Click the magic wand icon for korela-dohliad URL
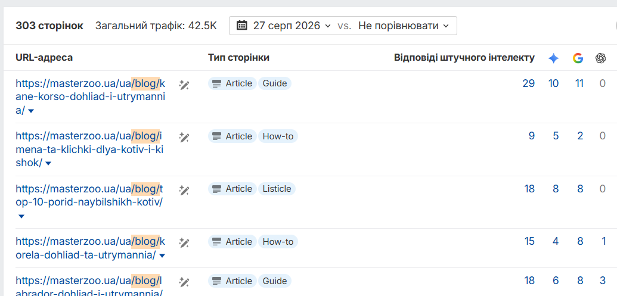Image resolution: width=617 pixels, height=296 pixels. (184, 242)
